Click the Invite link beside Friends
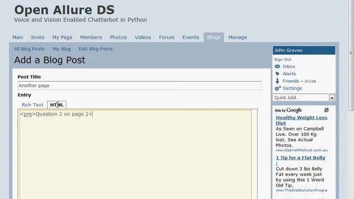Screen dimensions: 354x199 pyautogui.click(x=310, y=81)
